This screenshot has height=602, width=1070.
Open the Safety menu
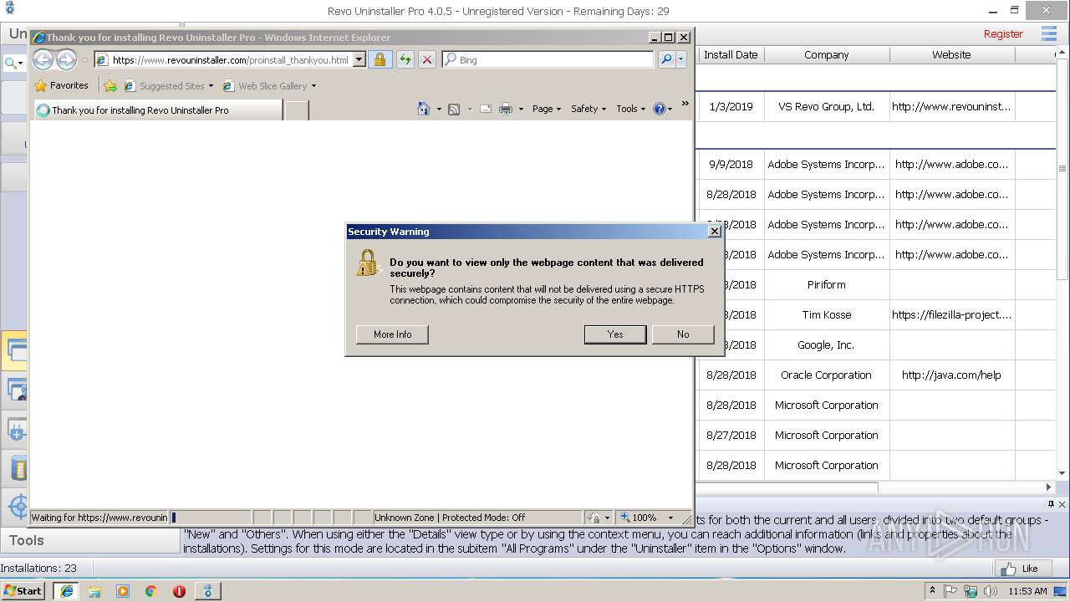click(x=588, y=109)
